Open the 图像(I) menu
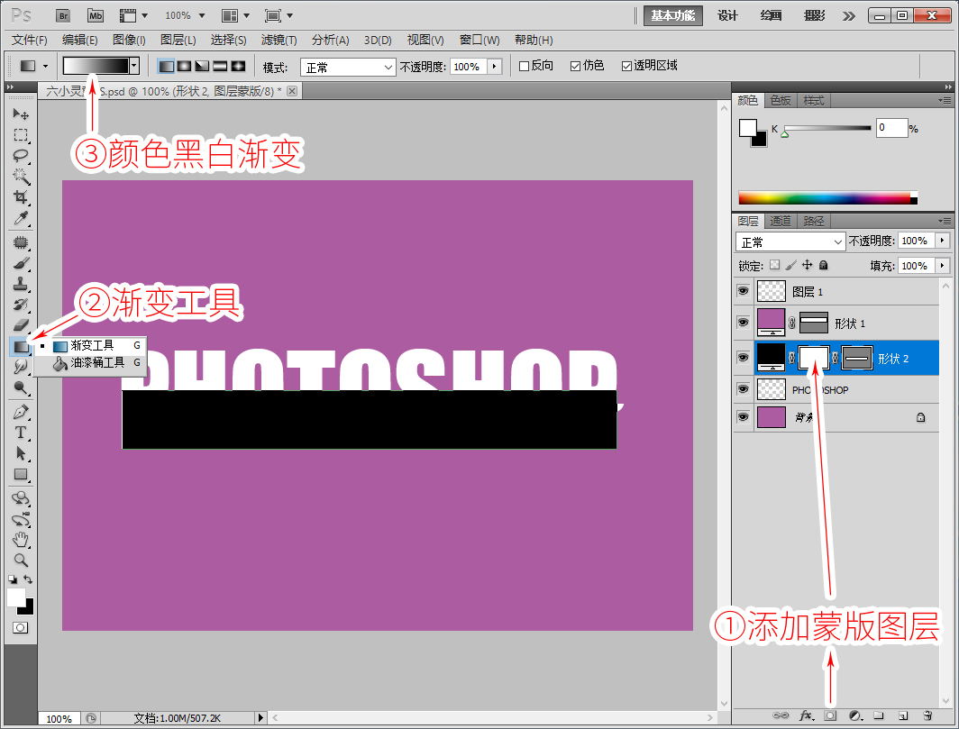This screenshot has height=729, width=959. [129, 41]
